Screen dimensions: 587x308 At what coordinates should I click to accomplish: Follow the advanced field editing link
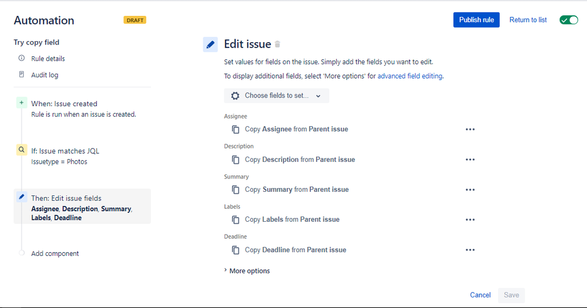[x=410, y=76]
